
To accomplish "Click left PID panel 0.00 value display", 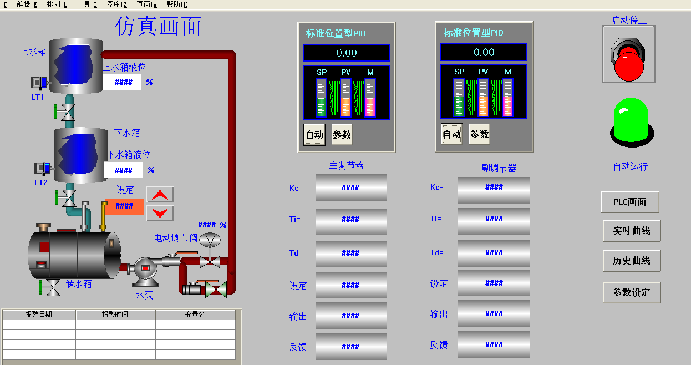I will click(x=346, y=53).
